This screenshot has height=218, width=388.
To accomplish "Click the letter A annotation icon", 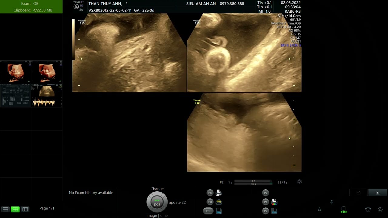I will pyautogui.click(x=319, y=210).
